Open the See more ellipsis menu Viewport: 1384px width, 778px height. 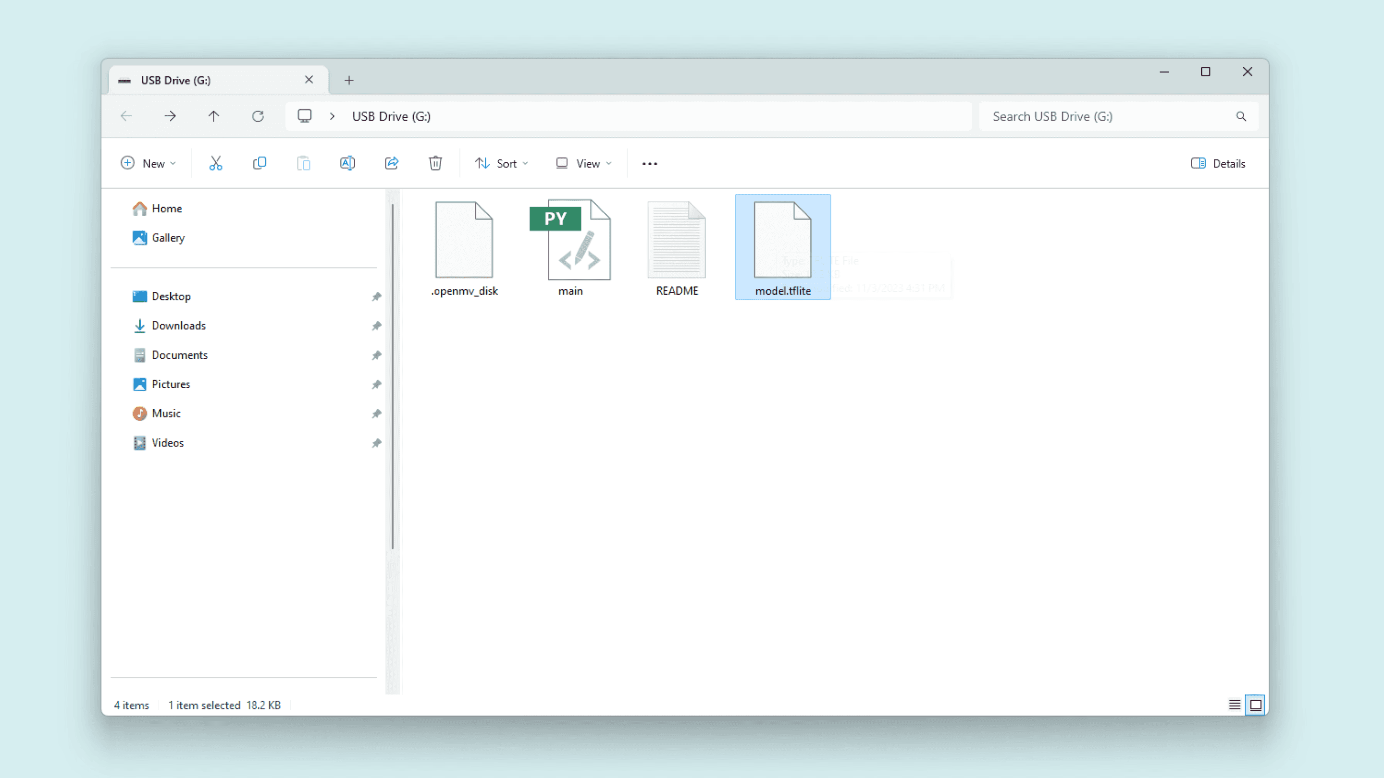click(x=649, y=163)
